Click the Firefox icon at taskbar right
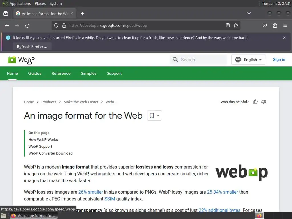This screenshot has height=219, width=292. 259,216
